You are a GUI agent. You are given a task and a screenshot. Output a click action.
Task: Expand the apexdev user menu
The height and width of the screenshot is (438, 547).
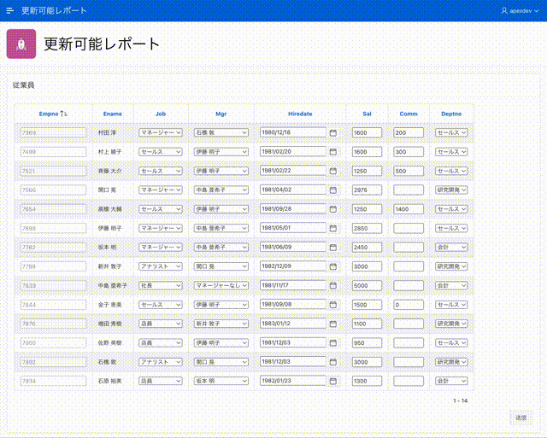[x=521, y=11]
